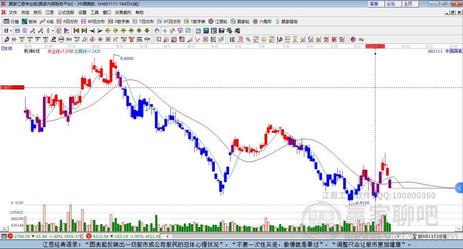Open the 交易委托 menu
Image resolution: width=463 pixels, height=249 pixels.
(123, 12)
